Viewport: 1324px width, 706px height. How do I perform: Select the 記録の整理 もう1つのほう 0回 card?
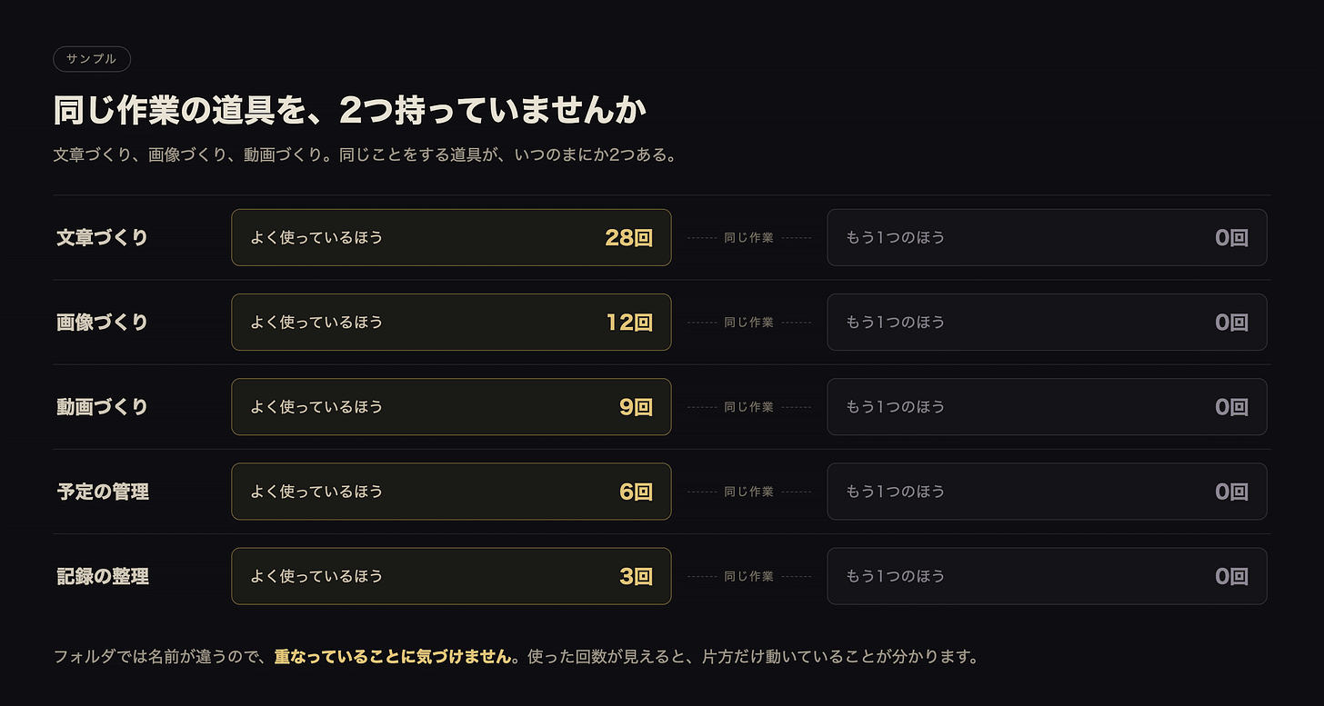coord(1047,576)
